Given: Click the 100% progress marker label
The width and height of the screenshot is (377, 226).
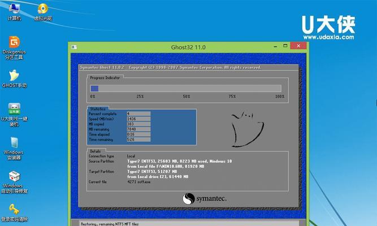Looking at the screenshot, I should [280, 97].
